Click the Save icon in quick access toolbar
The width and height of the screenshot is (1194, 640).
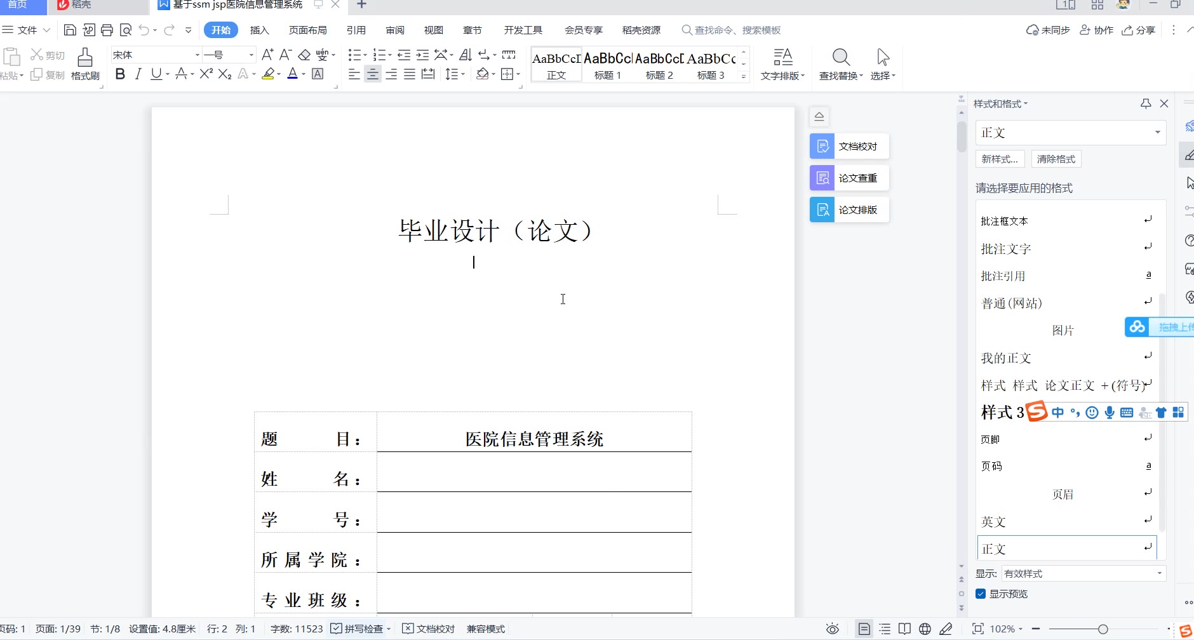(x=70, y=30)
